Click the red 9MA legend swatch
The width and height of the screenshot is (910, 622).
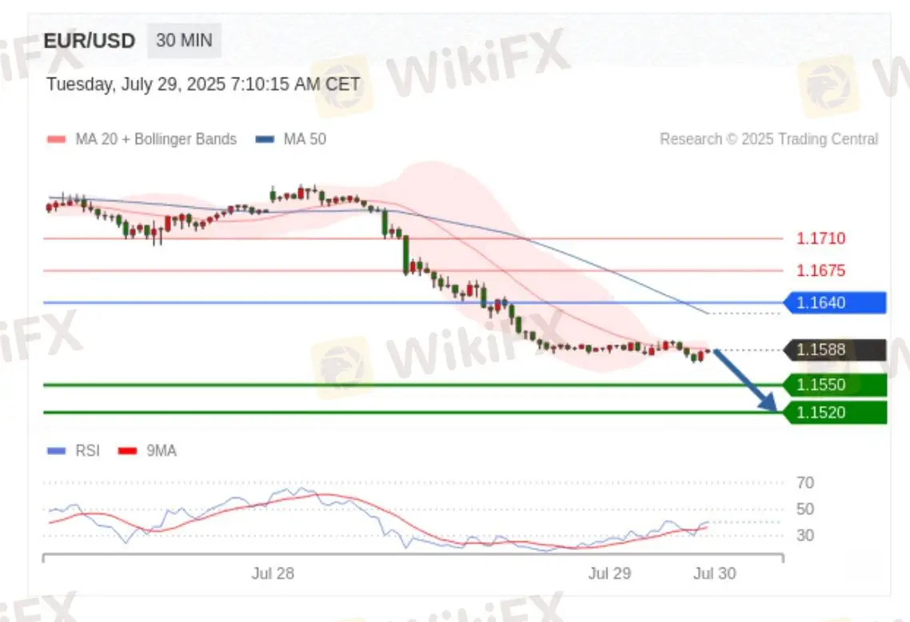(x=127, y=451)
